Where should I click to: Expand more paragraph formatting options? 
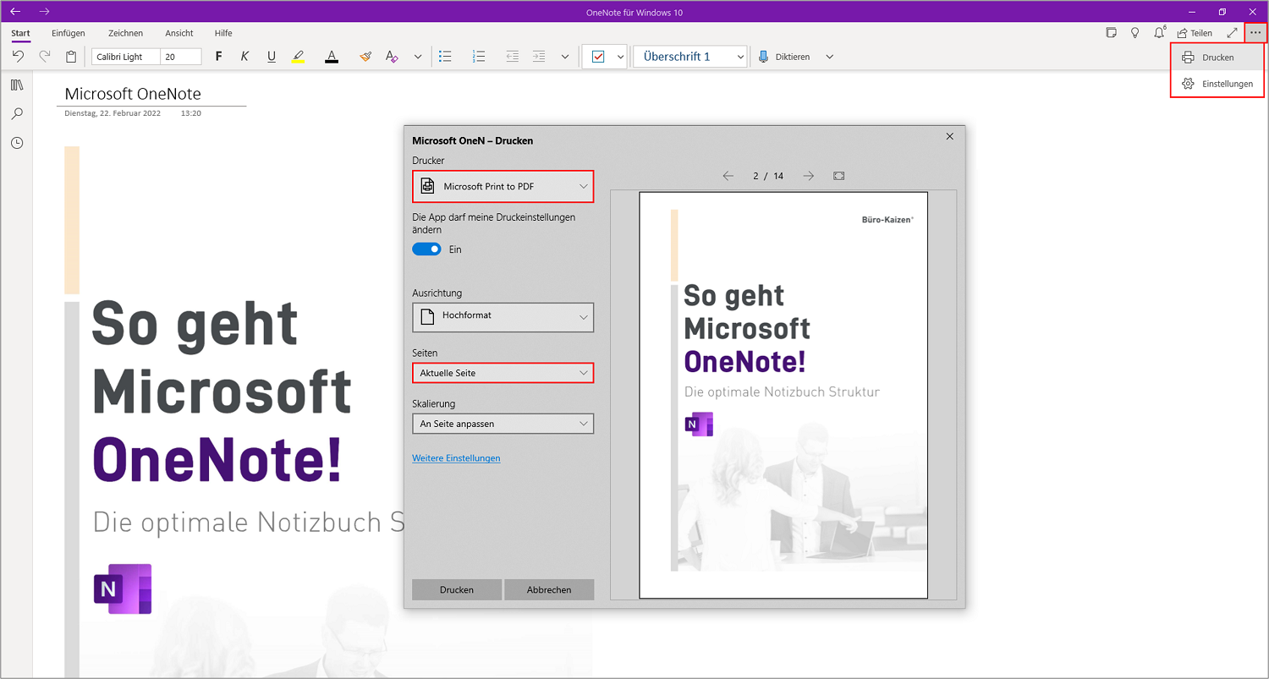tap(565, 57)
